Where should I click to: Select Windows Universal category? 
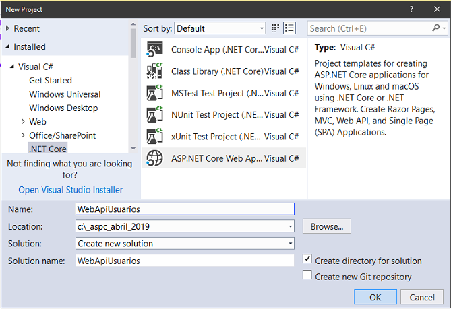[65, 94]
